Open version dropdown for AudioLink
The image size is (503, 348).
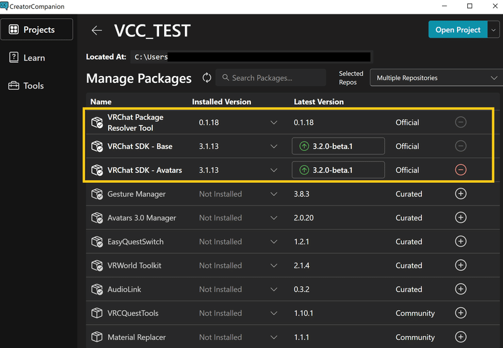(x=274, y=289)
